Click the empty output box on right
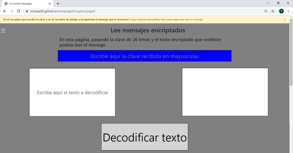The height and width of the screenshot is (153, 293). tap(225, 92)
